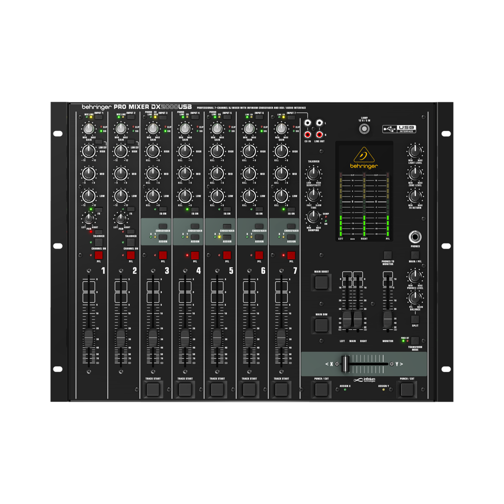Click the LIGHT LEVEL knob
The height and width of the screenshot is (504, 504).
415,150
